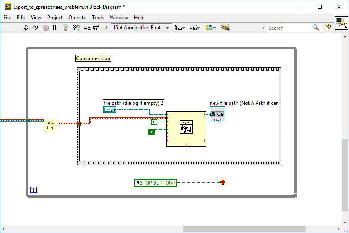Open the 15pt Application Font dropdown
Image resolution: width=349 pixels, height=233 pixels.
(141, 28)
